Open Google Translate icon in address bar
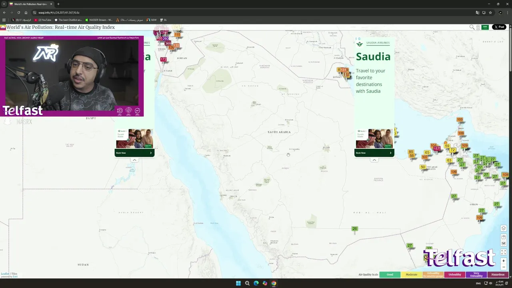 coord(478,12)
